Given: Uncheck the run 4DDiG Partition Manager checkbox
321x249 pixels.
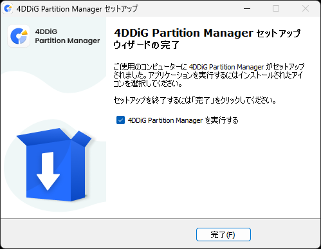Looking at the screenshot, I should click(x=120, y=120).
